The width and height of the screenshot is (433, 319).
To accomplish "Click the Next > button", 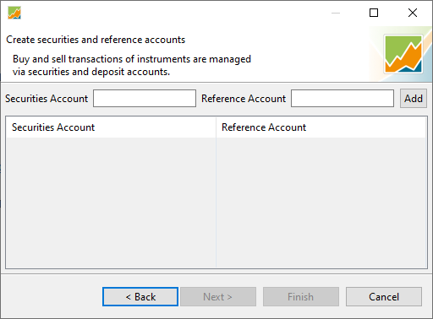I will coord(218,296).
